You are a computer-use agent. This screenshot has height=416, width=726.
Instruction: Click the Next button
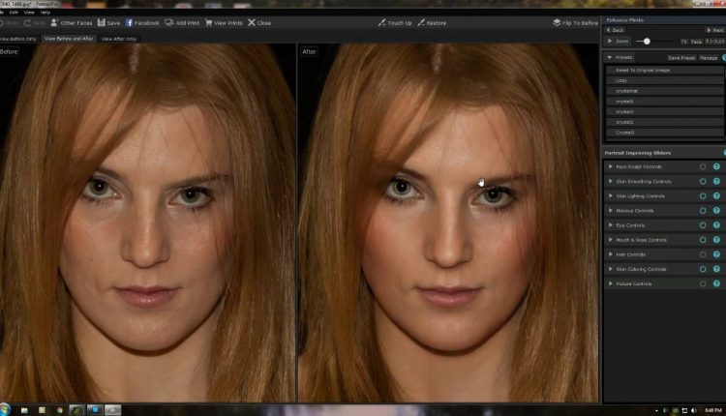[715, 30]
